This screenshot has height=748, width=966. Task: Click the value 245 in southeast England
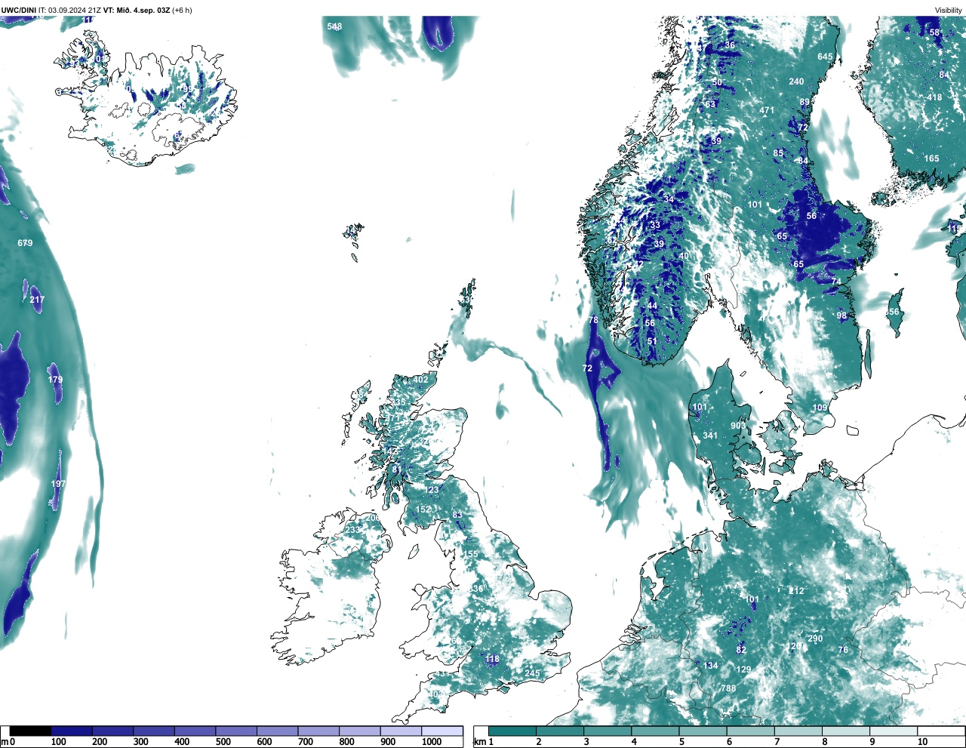coord(532,673)
